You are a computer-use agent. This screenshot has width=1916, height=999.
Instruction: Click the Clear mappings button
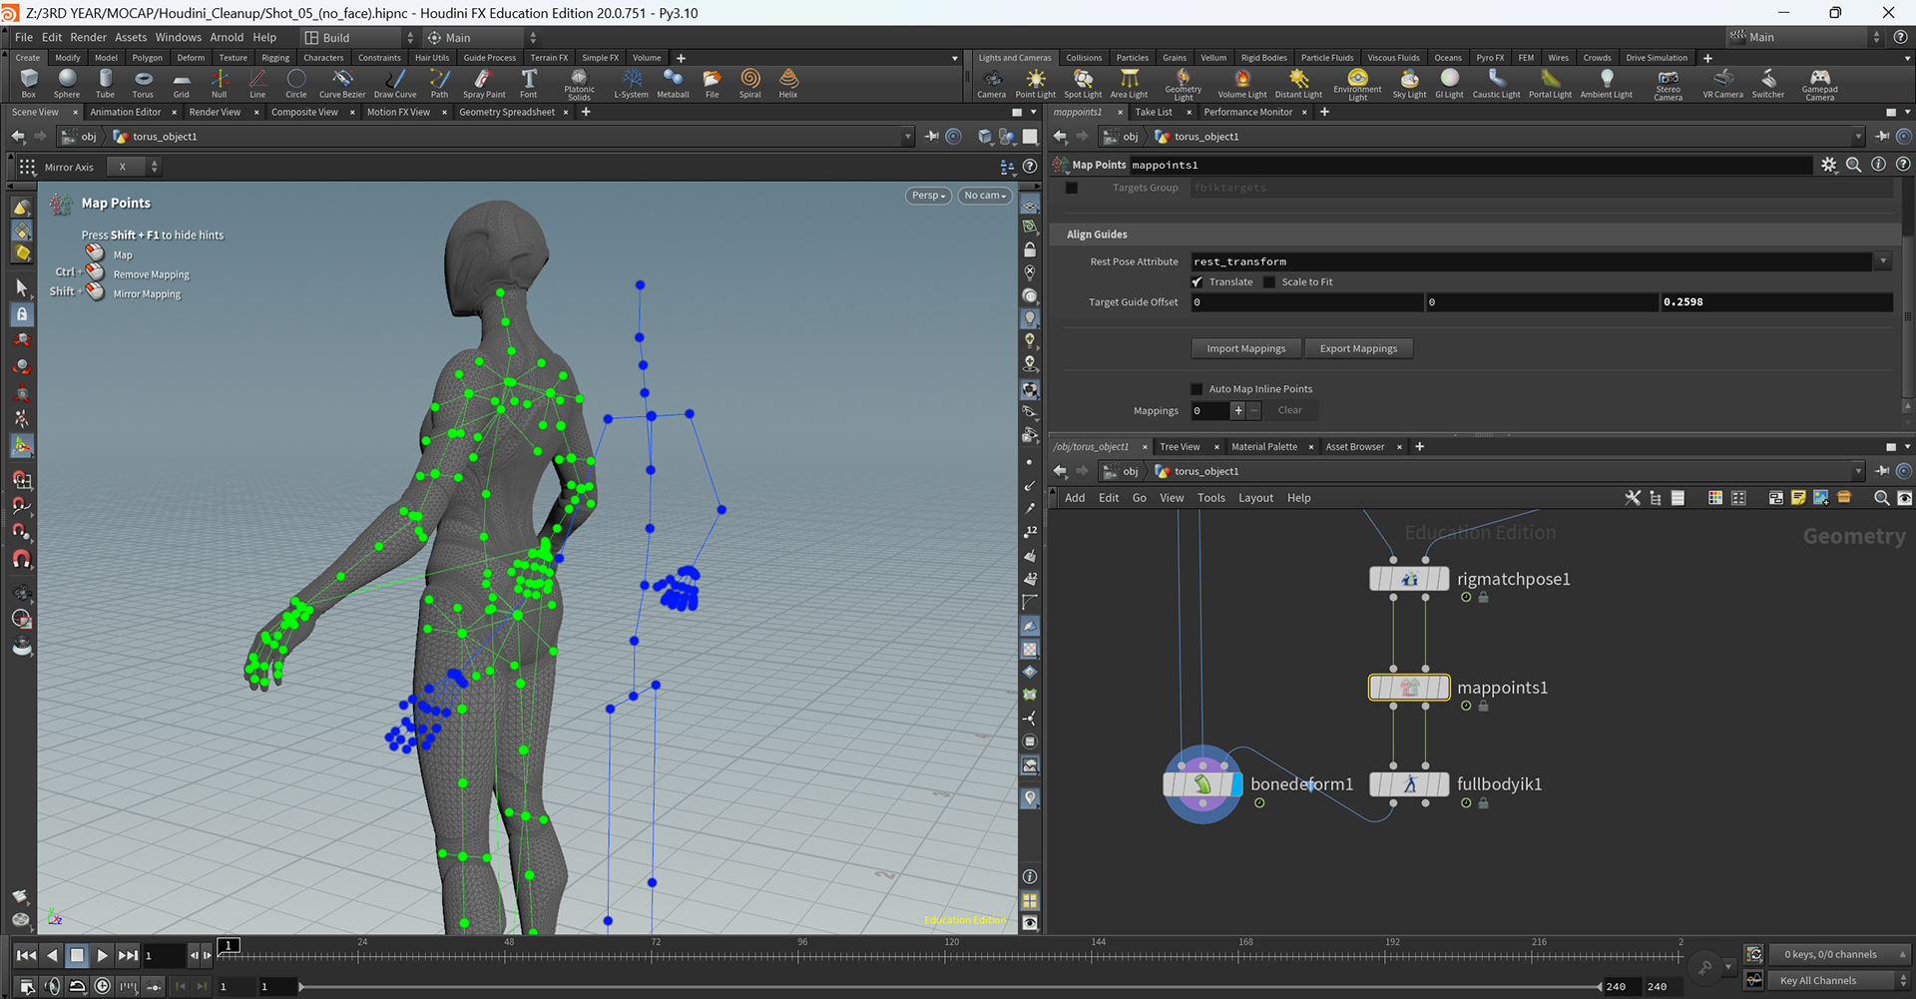[1290, 410]
